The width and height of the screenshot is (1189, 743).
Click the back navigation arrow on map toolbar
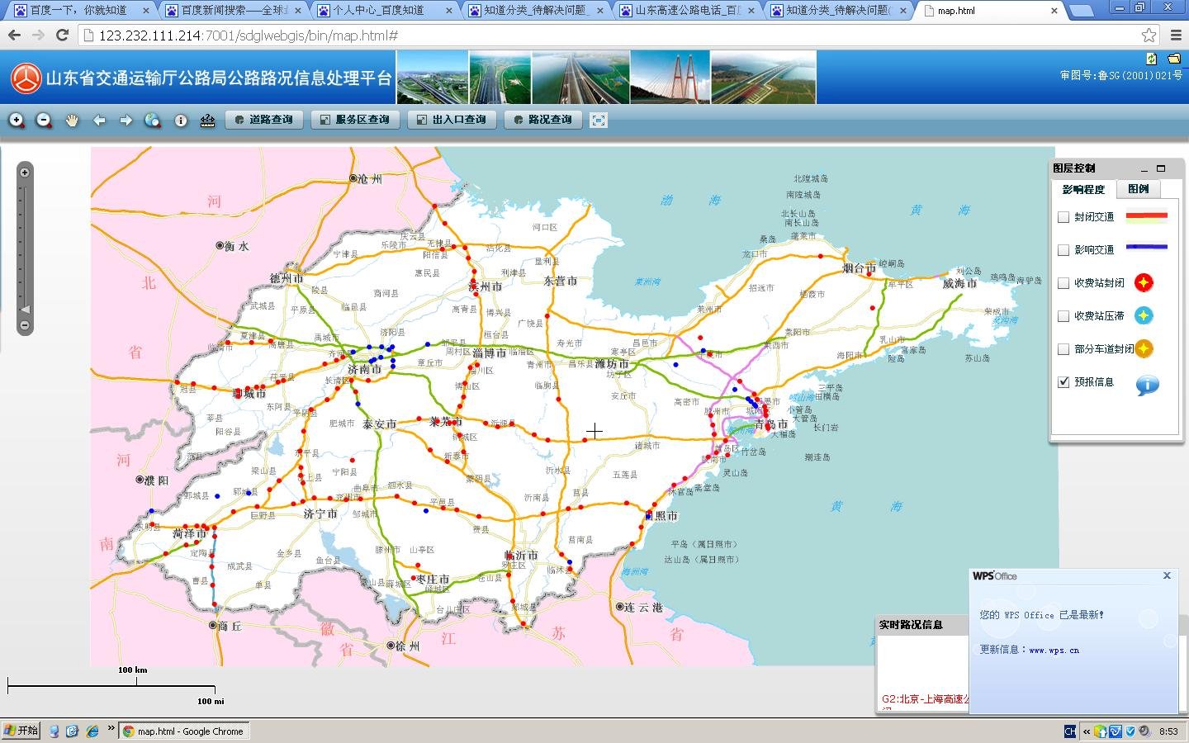(99, 120)
